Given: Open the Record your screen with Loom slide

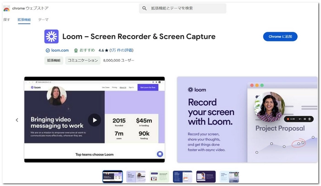Looking at the screenshot, I should (x=247, y=120).
